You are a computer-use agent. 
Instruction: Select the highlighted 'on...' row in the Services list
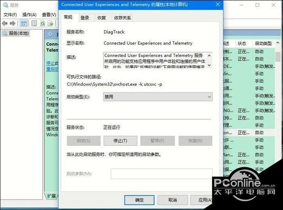249,133
